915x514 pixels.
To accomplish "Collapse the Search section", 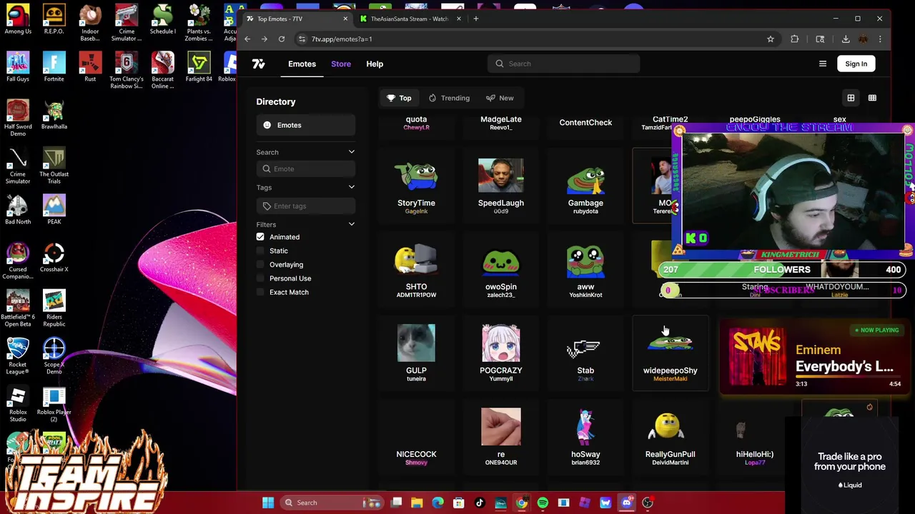I will tap(351, 152).
